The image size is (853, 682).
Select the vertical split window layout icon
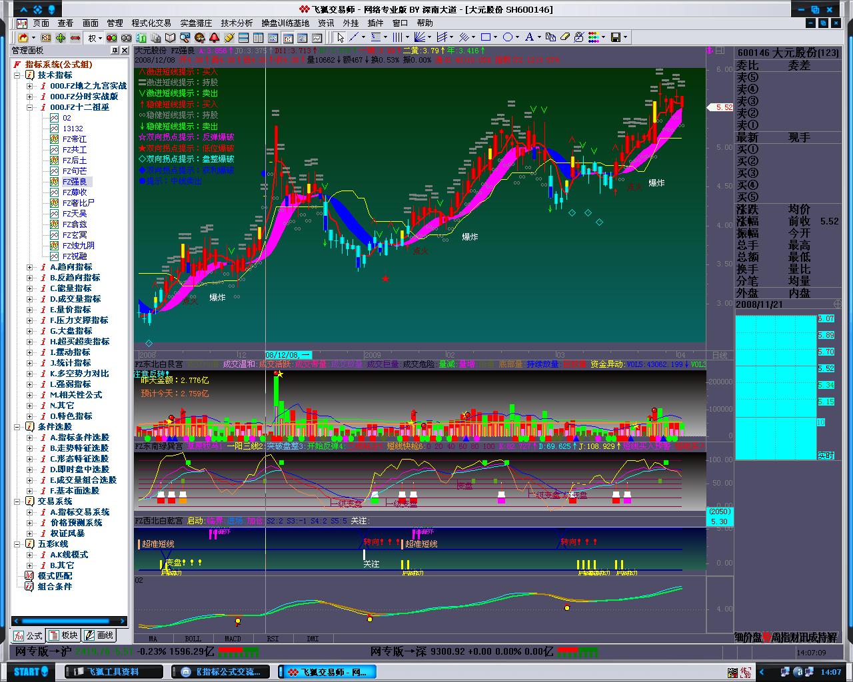(259, 37)
